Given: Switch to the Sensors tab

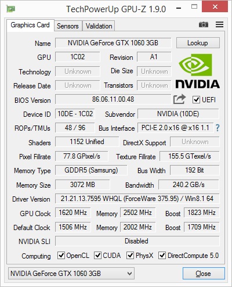Looking at the screenshot, I should point(68,26).
